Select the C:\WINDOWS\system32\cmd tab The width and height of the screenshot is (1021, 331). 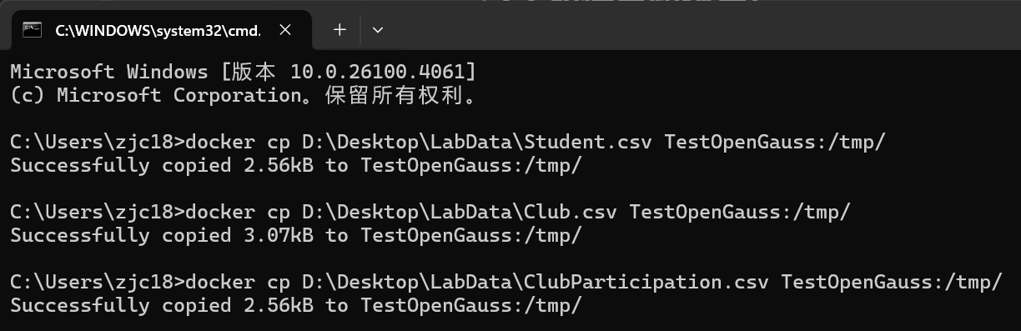tap(160, 30)
